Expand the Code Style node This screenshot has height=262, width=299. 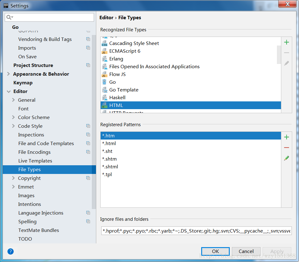point(13,126)
